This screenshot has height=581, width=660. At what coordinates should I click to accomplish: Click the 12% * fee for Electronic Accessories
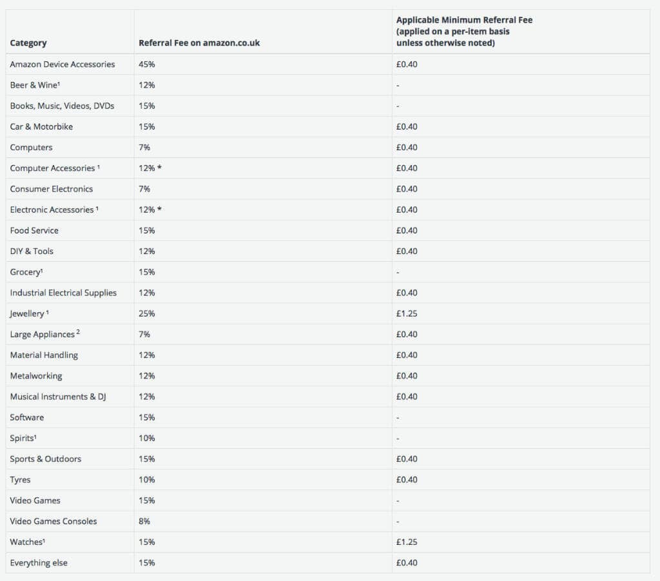[150, 210]
